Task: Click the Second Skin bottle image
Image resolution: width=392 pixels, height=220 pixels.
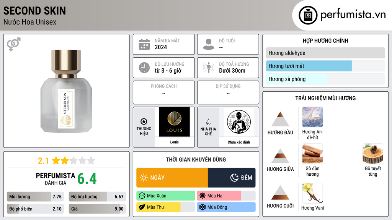Action: tap(66, 91)
